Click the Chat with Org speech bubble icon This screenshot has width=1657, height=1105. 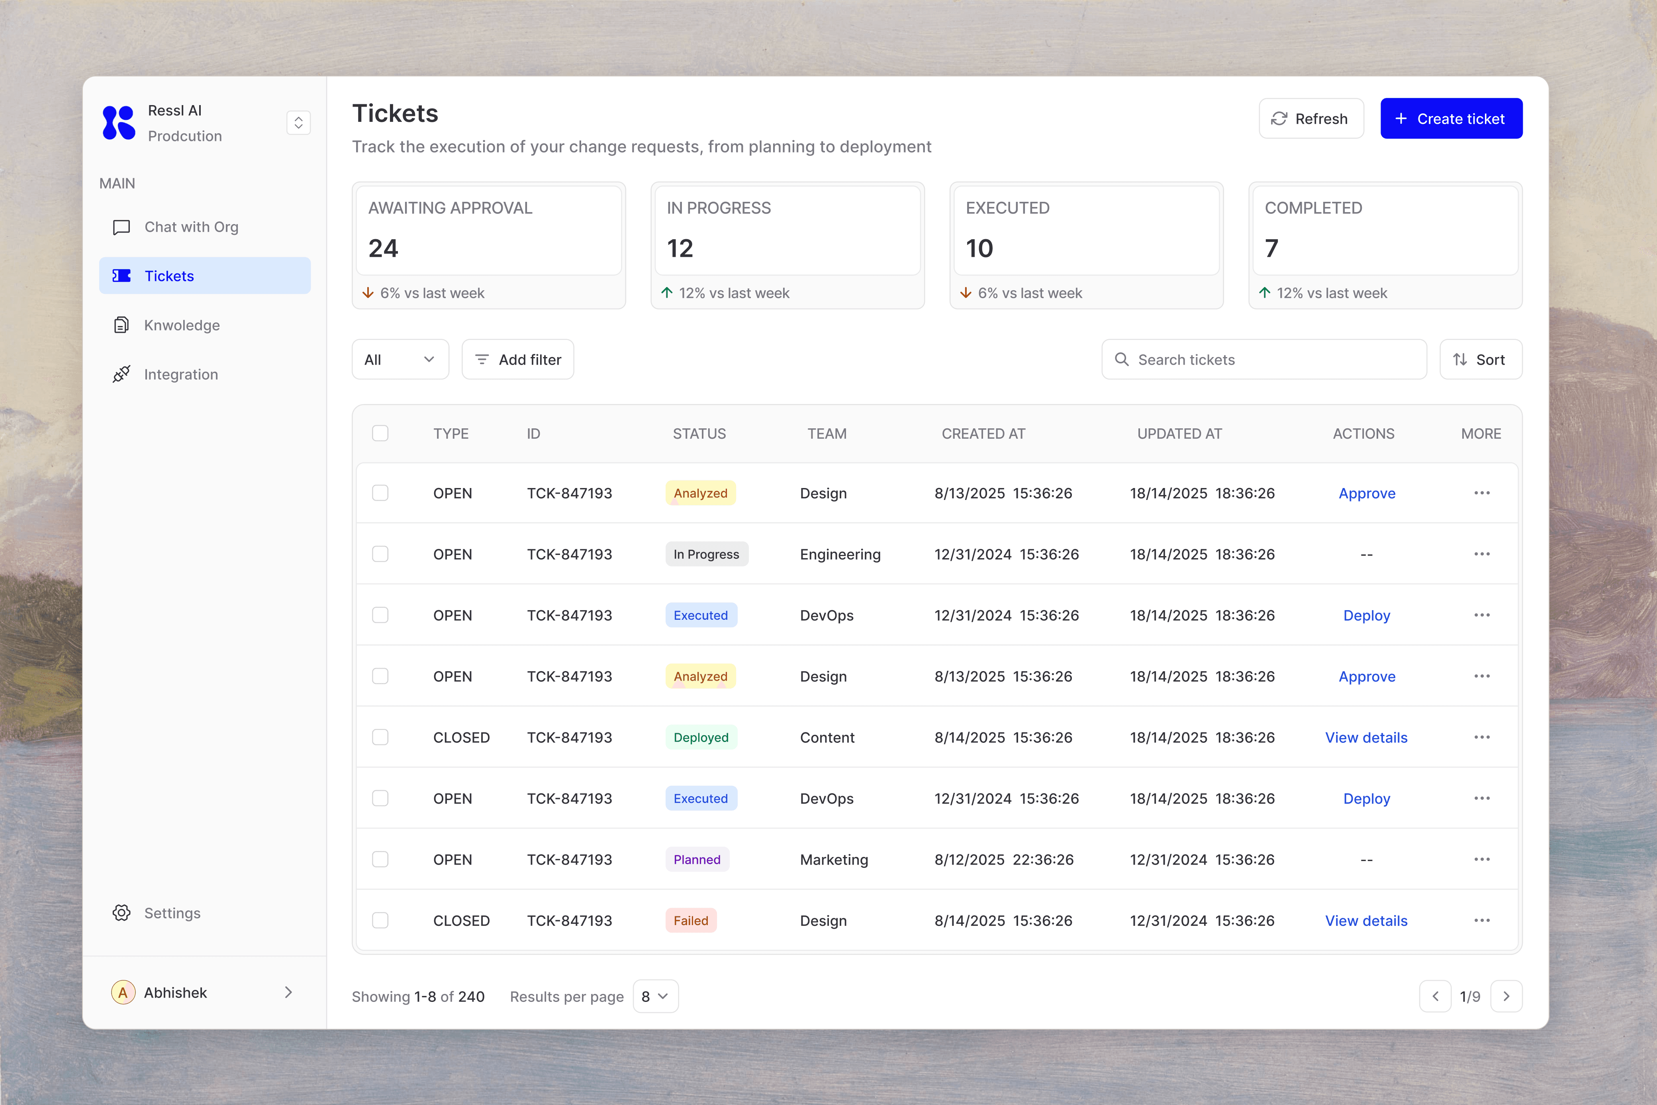121,227
